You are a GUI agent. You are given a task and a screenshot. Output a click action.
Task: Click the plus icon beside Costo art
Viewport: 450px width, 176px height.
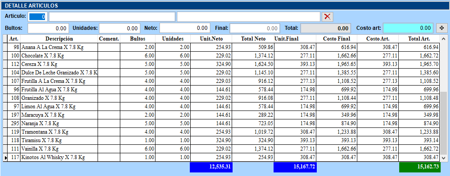(442, 28)
